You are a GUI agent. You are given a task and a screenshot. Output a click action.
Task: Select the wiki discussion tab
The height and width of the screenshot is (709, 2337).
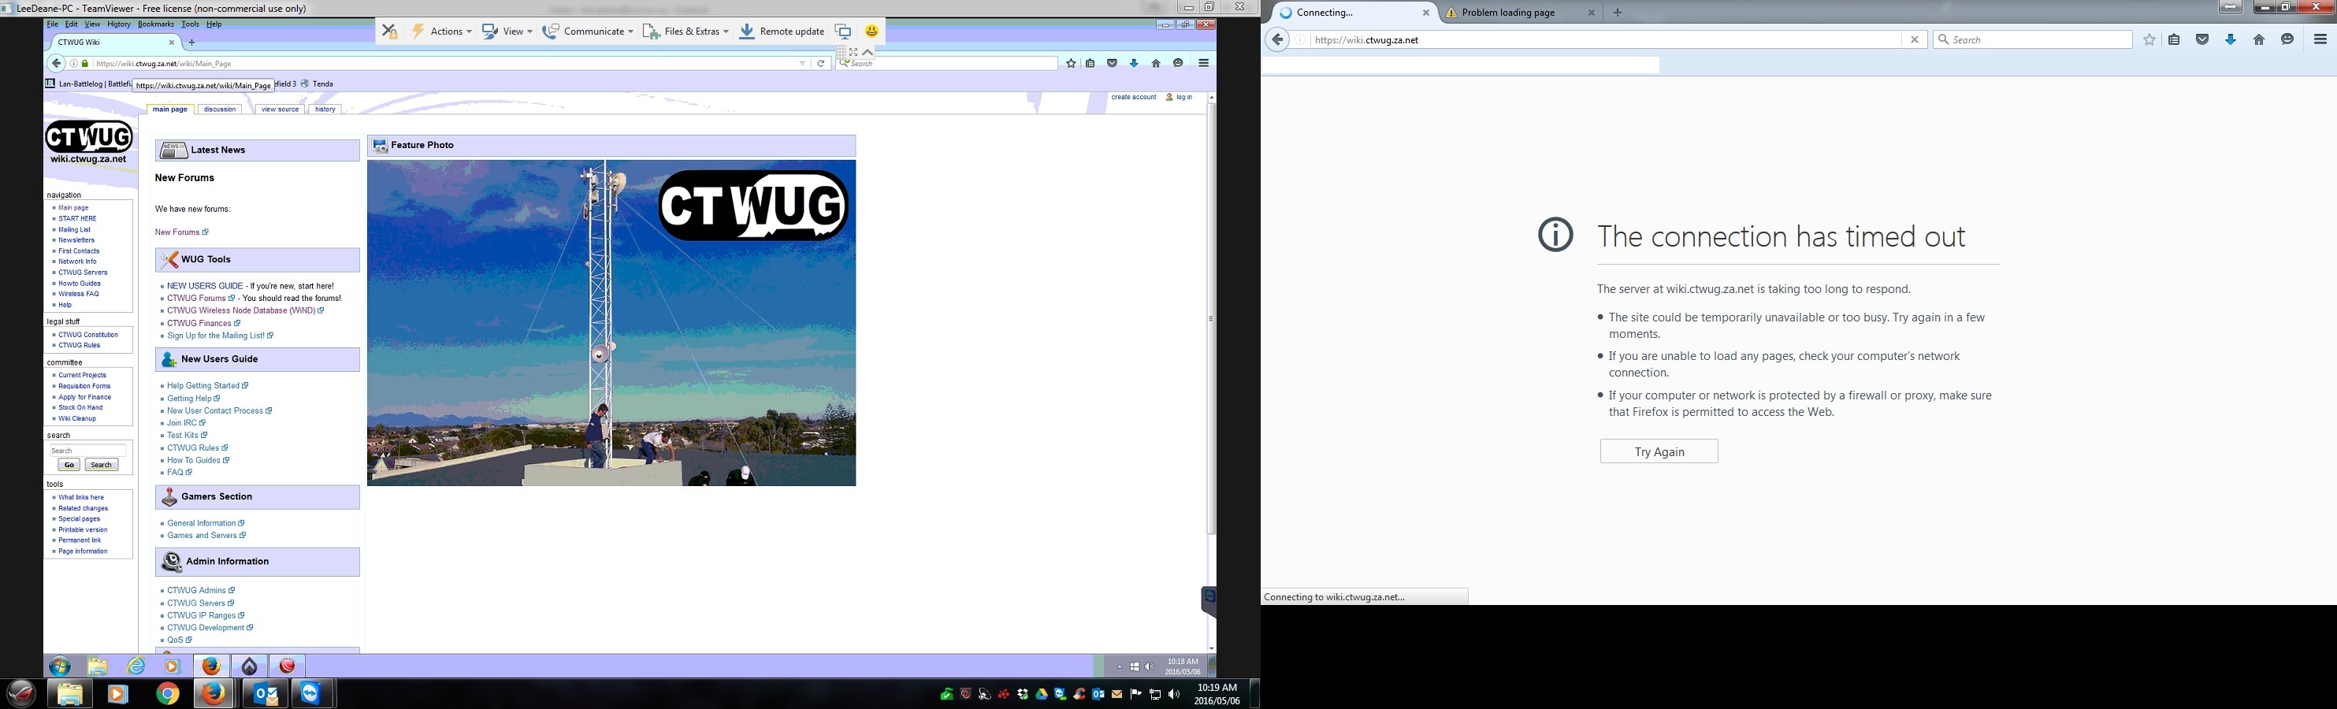(x=220, y=110)
